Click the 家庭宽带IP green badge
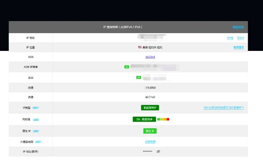The height and width of the screenshot is (163, 263). [150, 108]
